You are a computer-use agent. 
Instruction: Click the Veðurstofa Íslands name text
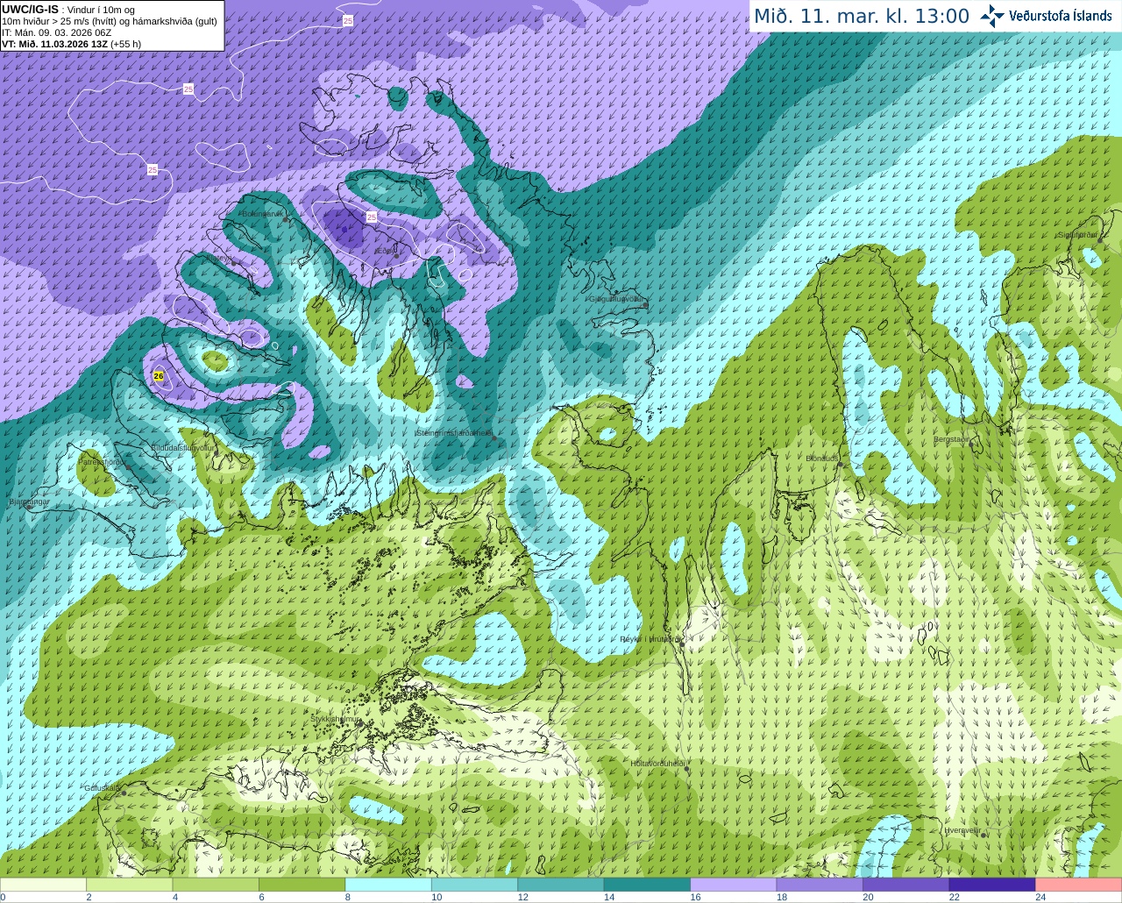(x=1060, y=16)
